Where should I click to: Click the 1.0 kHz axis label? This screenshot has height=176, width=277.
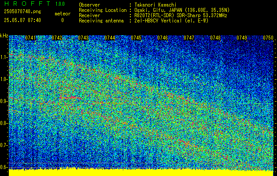tap(4, 79)
